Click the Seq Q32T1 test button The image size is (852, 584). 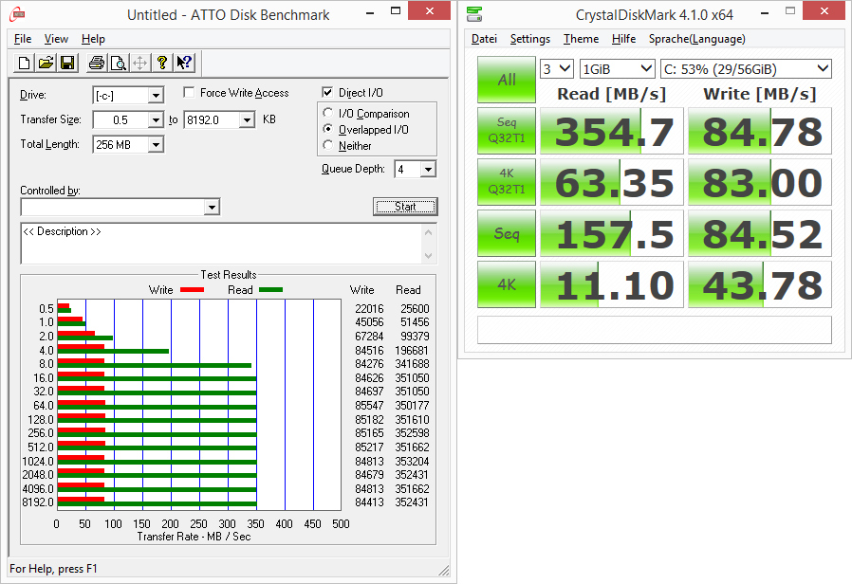click(x=507, y=131)
